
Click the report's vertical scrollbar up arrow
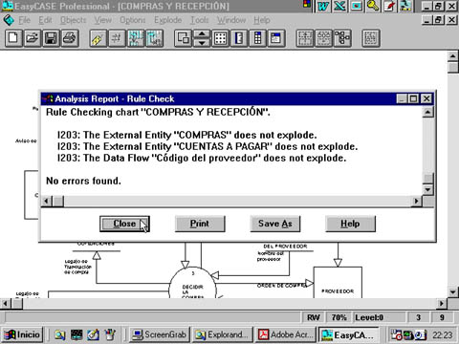tap(427, 112)
